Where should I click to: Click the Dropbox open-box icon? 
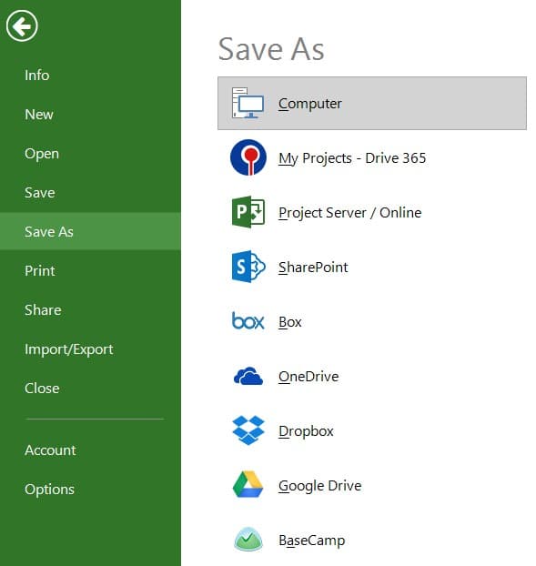click(248, 430)
